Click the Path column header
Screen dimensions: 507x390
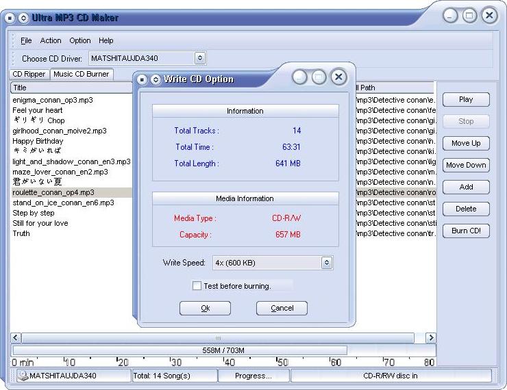(395, 88)
